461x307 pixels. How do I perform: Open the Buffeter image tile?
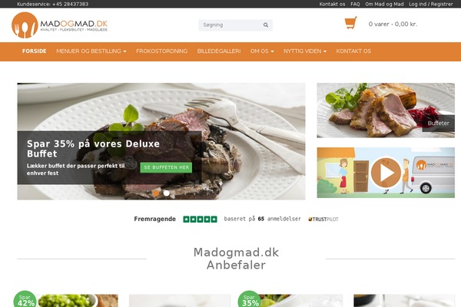pyautogui.click(x=386, y=111)
